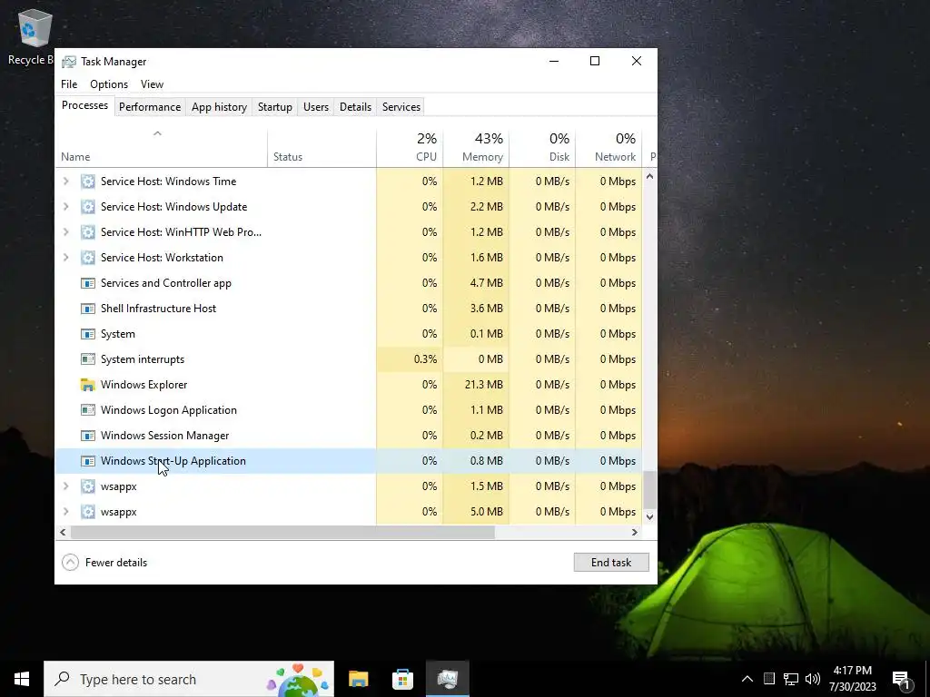Open the taskbar clock showing 4:17 PM
This screenshot has height=697, width=930.
coord(852,679)
